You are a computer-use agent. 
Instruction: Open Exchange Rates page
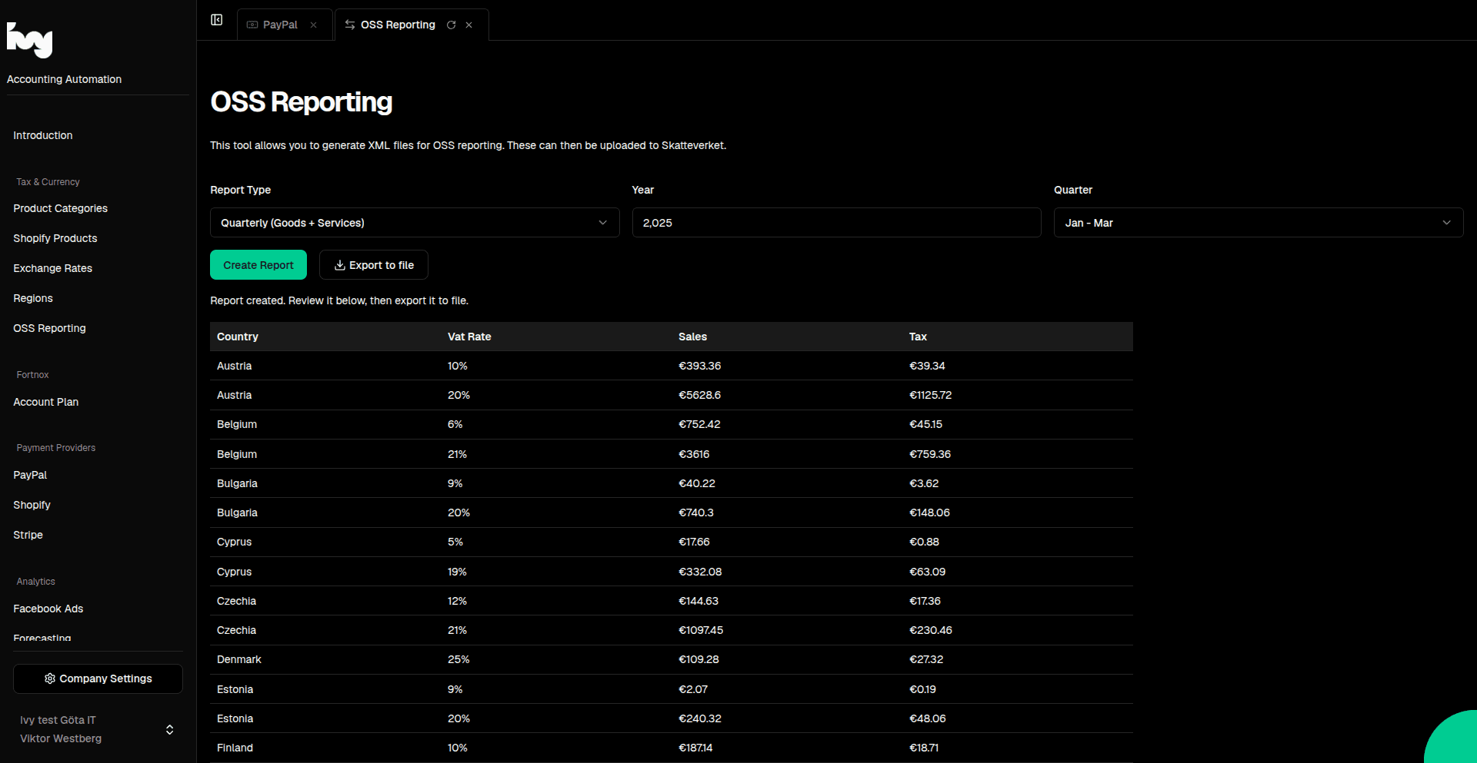[52, 268]
